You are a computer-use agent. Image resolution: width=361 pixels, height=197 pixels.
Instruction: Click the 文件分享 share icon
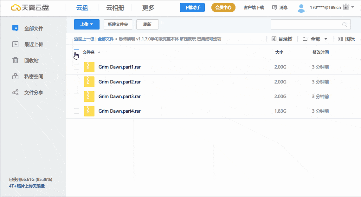pyautogui.click(x=15, y=93)
